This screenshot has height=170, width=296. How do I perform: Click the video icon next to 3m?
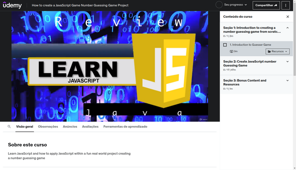tap(231, 51)
